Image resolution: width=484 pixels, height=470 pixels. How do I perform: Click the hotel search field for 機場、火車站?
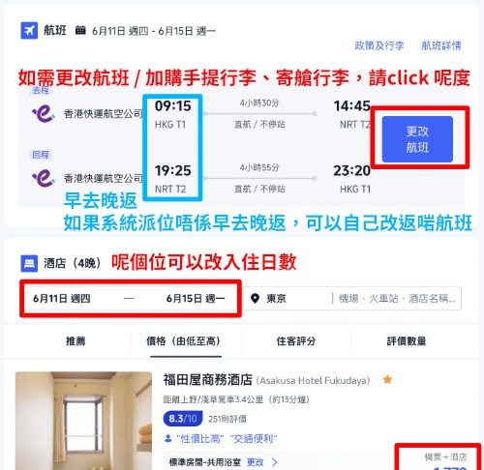[397, 299]
